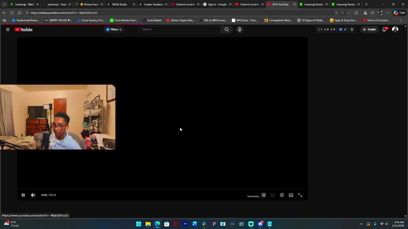Show more bookmarks overflow chevron

click(401, 20)
